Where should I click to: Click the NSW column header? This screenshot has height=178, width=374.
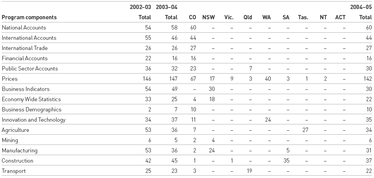click(209, 17)
